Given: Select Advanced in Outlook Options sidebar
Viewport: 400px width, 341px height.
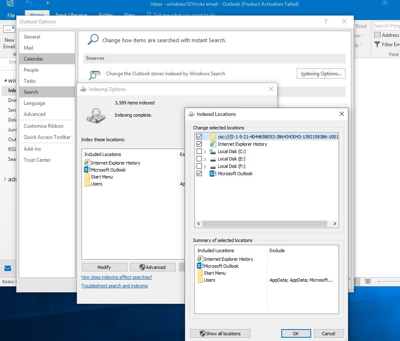Looking at the screenshot, I should click(x=47, y=114).
